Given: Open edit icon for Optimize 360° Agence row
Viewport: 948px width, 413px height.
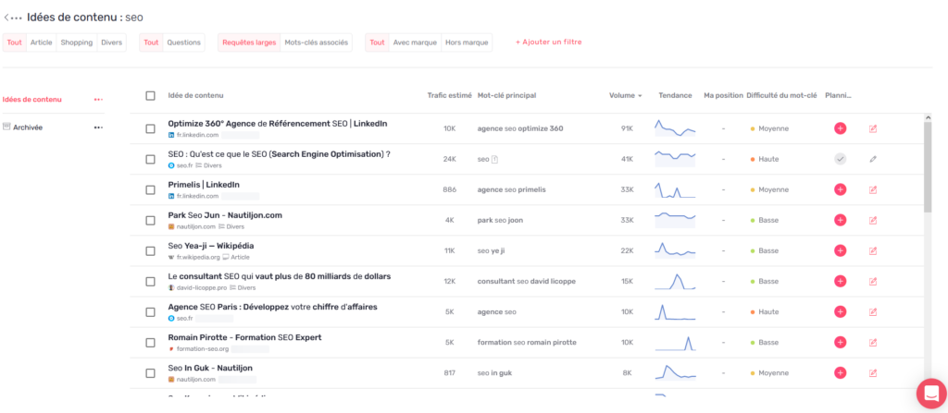Looking at the screenshot, I should (x=872, y=128).
